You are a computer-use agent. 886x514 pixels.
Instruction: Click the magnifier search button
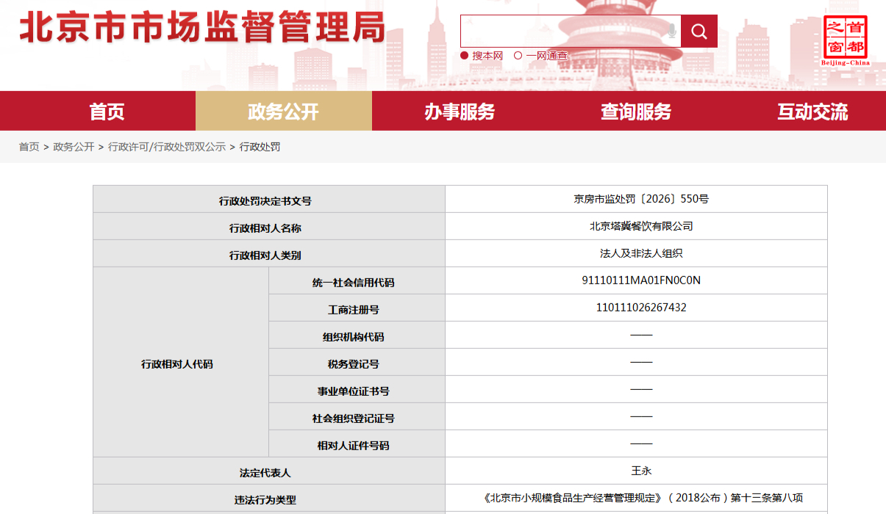click(699, 32)
